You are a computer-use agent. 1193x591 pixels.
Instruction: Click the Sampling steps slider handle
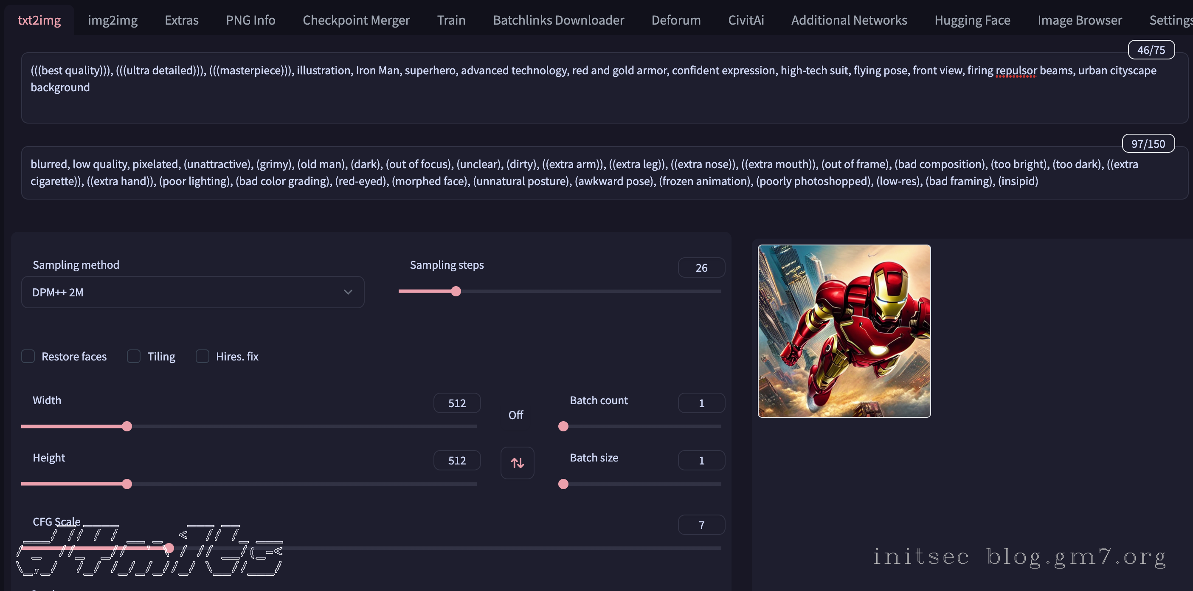coord(456,291)
